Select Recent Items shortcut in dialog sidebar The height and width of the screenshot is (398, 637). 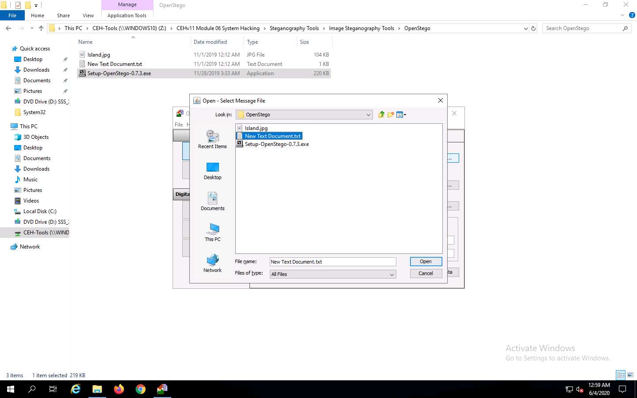212,139
